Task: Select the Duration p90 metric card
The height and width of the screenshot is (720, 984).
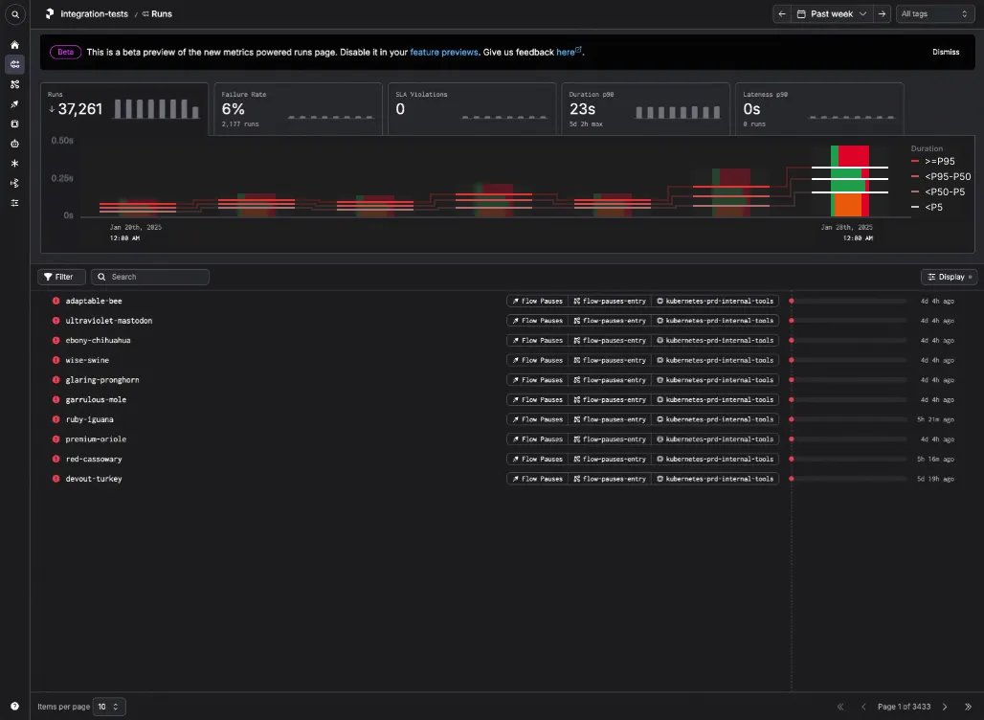Action: (x=646, y=108)
